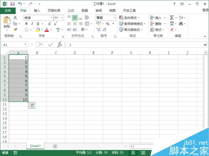Toggle top vertical alignment
209x156 pixels.
tap(69, 17)
